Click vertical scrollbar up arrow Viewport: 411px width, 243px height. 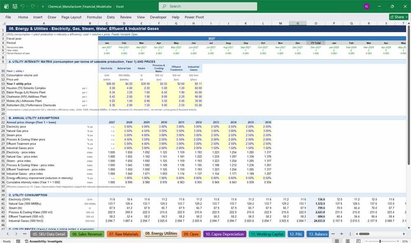click(408, 23)
